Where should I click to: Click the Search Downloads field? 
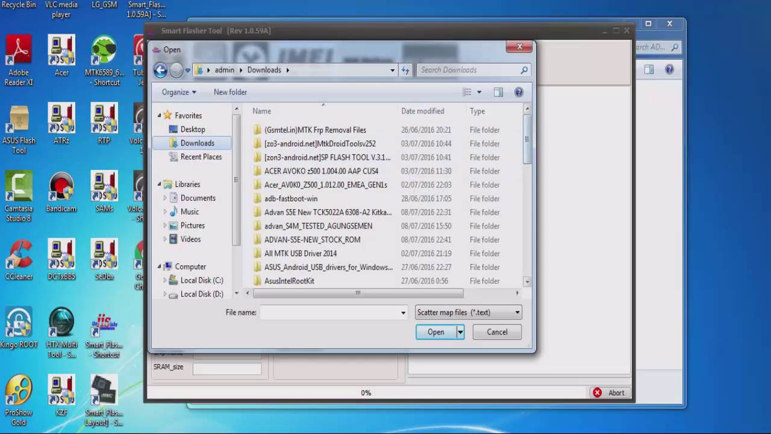468,70
